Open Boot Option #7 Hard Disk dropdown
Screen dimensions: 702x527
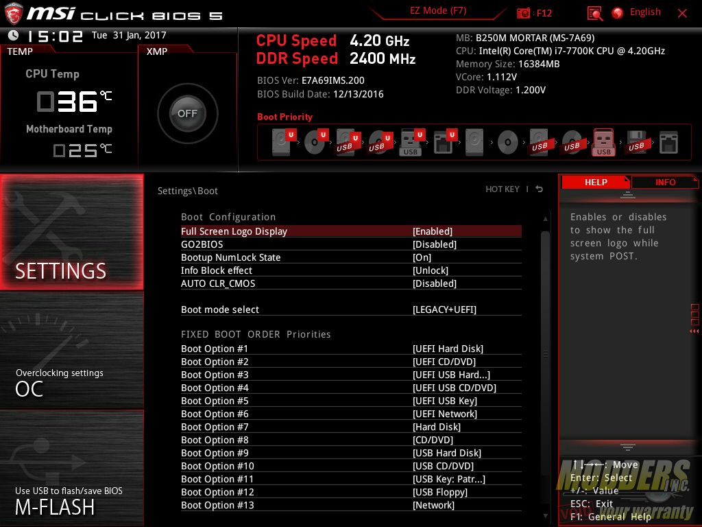[x=437, y=427]
